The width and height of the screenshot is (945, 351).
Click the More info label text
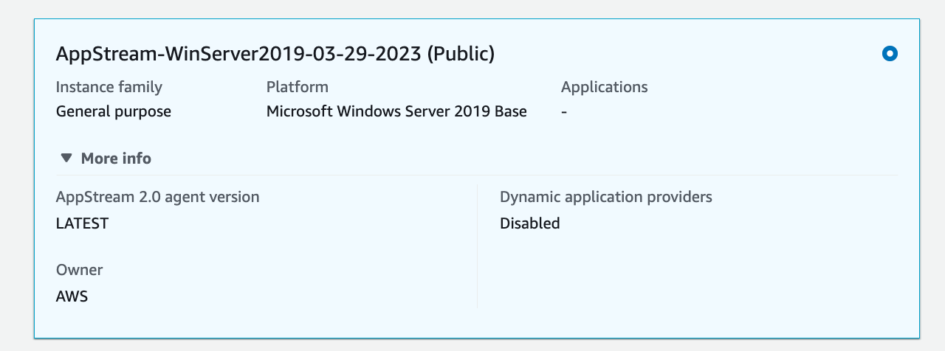pos(116,159)
